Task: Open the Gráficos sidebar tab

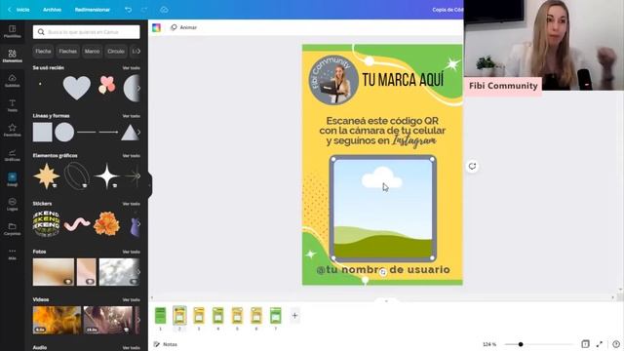Action: [13, 155]
